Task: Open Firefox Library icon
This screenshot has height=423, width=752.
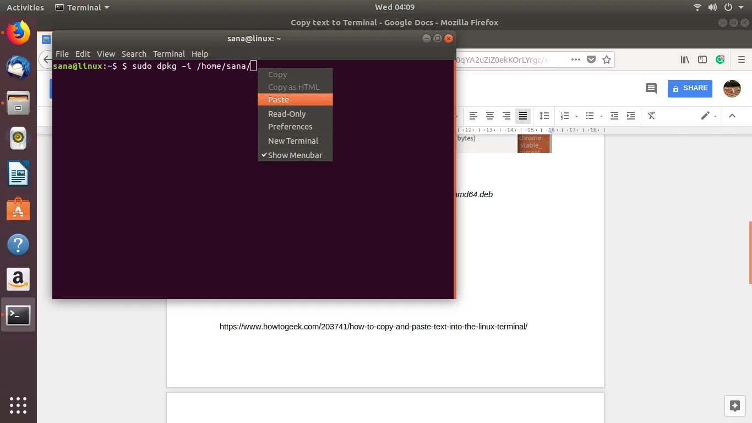Action: point(685,59)
